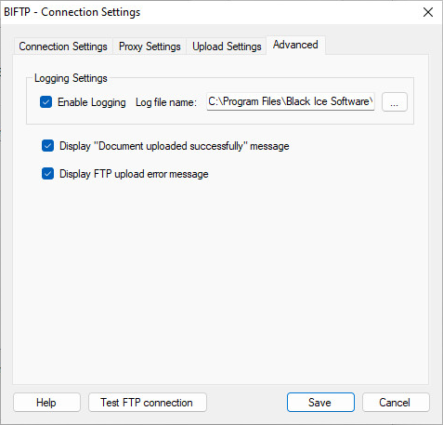Open the Proxy Settings tab
The height and width of the screenshot is (425, 443).
click(150, 46)
